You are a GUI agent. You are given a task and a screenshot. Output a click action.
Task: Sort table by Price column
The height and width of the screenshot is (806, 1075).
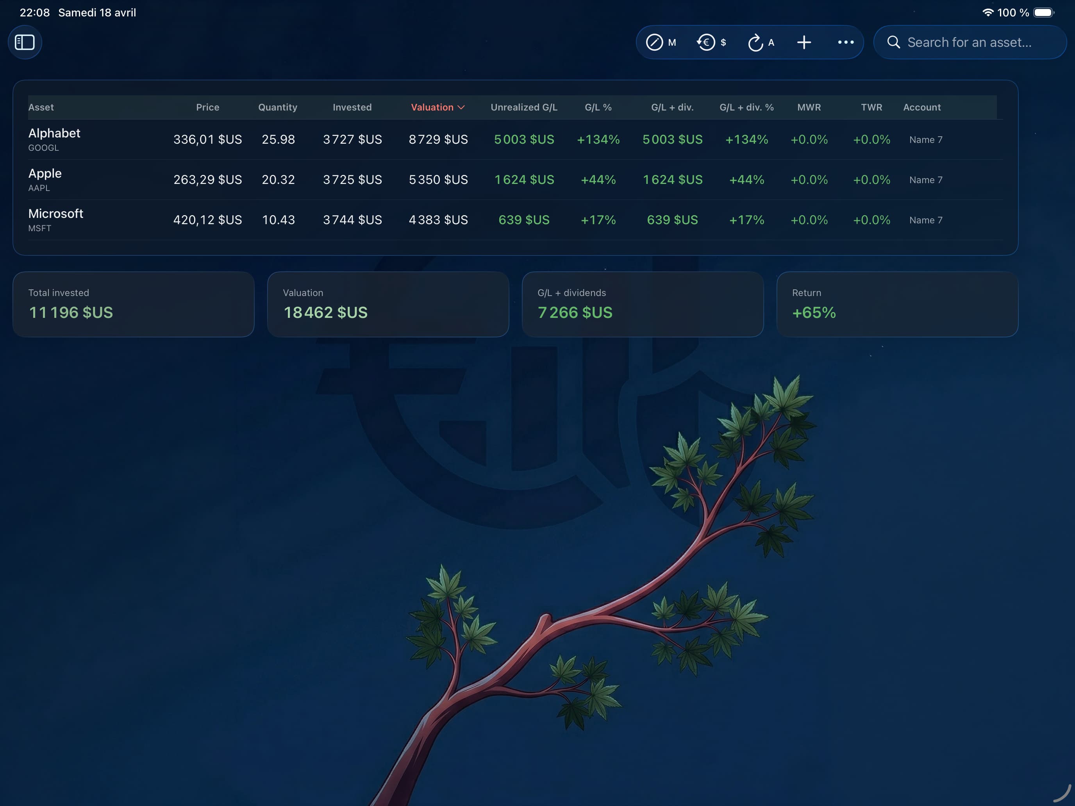pos(207,107)
